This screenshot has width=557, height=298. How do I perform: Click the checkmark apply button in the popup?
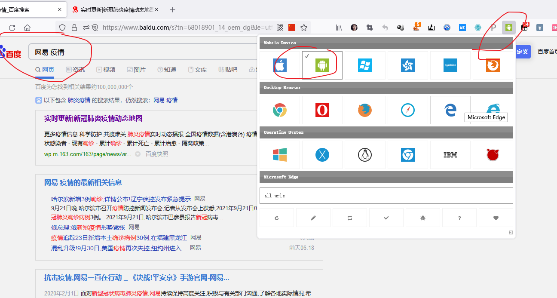tap(386, 218)
